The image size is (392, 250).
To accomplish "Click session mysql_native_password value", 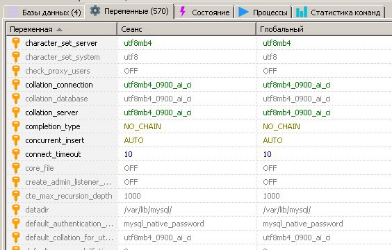I will 164,224.
